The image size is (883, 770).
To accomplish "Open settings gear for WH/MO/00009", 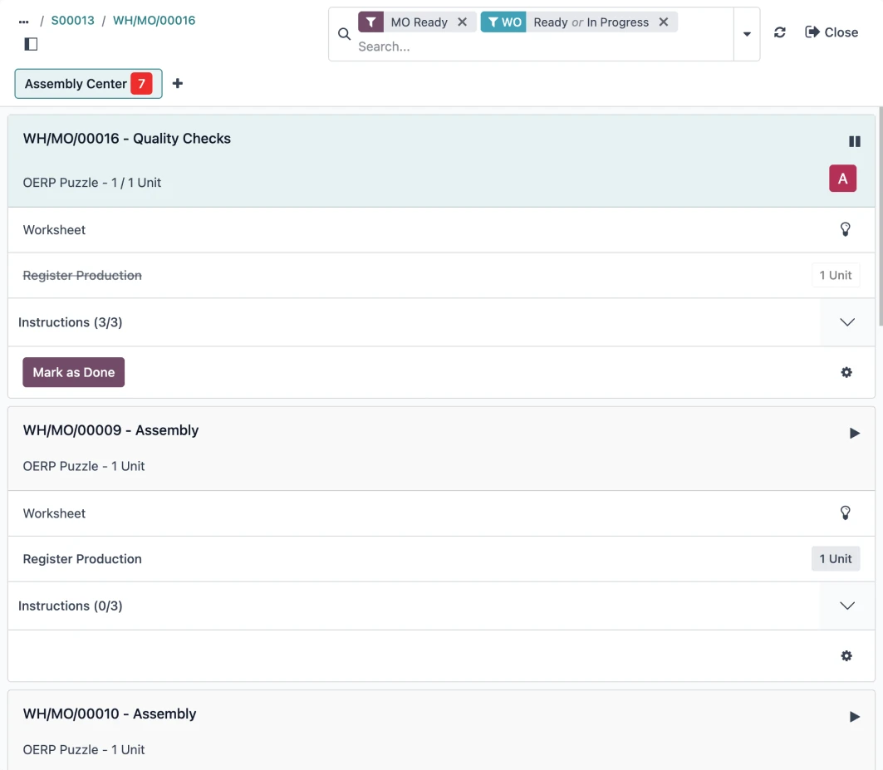I will pyautogui.click(x=846, y=655).
